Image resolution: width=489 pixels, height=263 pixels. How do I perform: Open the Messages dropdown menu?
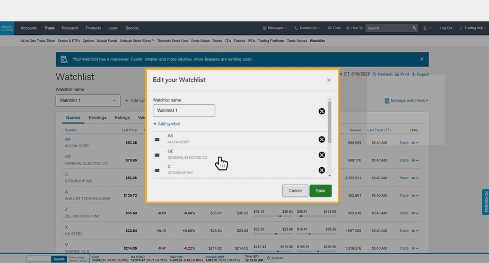(x=275, y=28)
